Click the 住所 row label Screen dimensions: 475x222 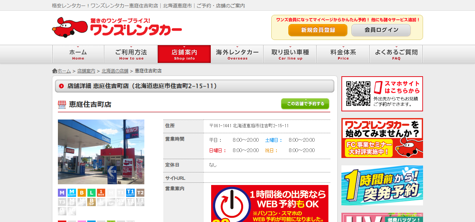point(170,126)
